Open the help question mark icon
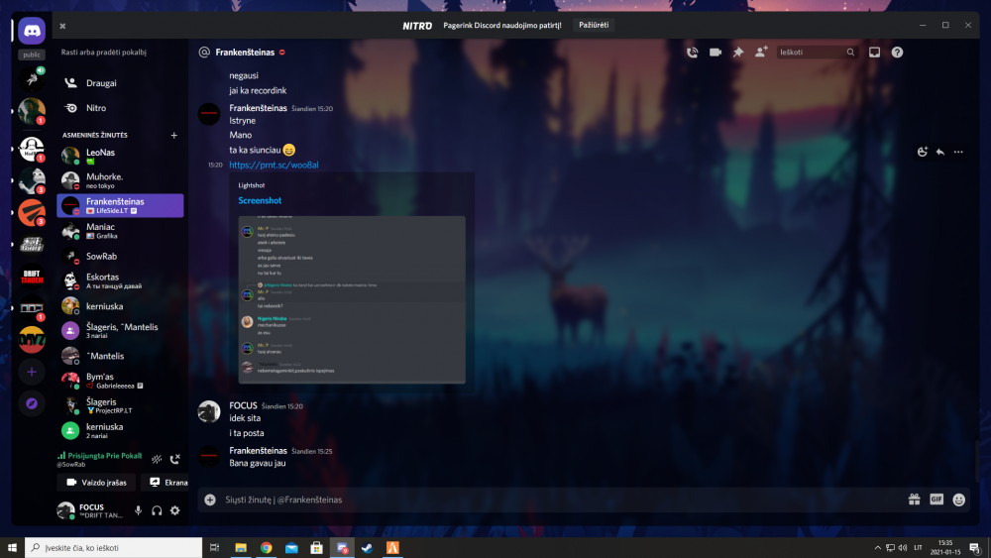This screenshot has width=991, height=558. click(x=897, y=53)
